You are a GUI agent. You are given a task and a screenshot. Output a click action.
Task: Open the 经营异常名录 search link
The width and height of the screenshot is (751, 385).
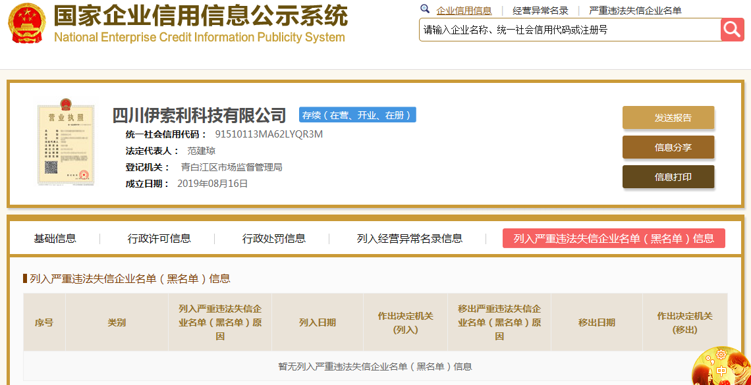[x=540, y=11]
